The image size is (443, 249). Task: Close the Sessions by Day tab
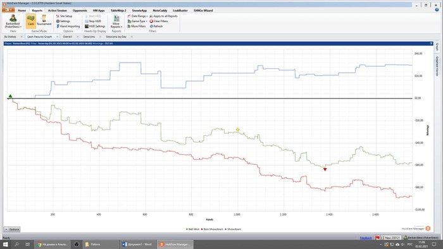coord(132,37)
